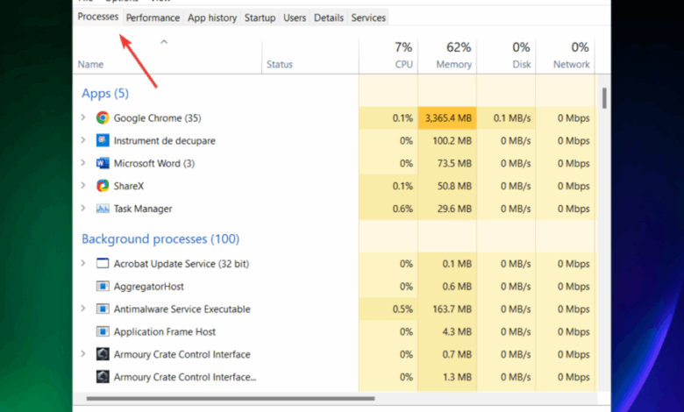Click the Microsoft Word icon
This screenshot has width=684, height=412.
pos(103,163)
